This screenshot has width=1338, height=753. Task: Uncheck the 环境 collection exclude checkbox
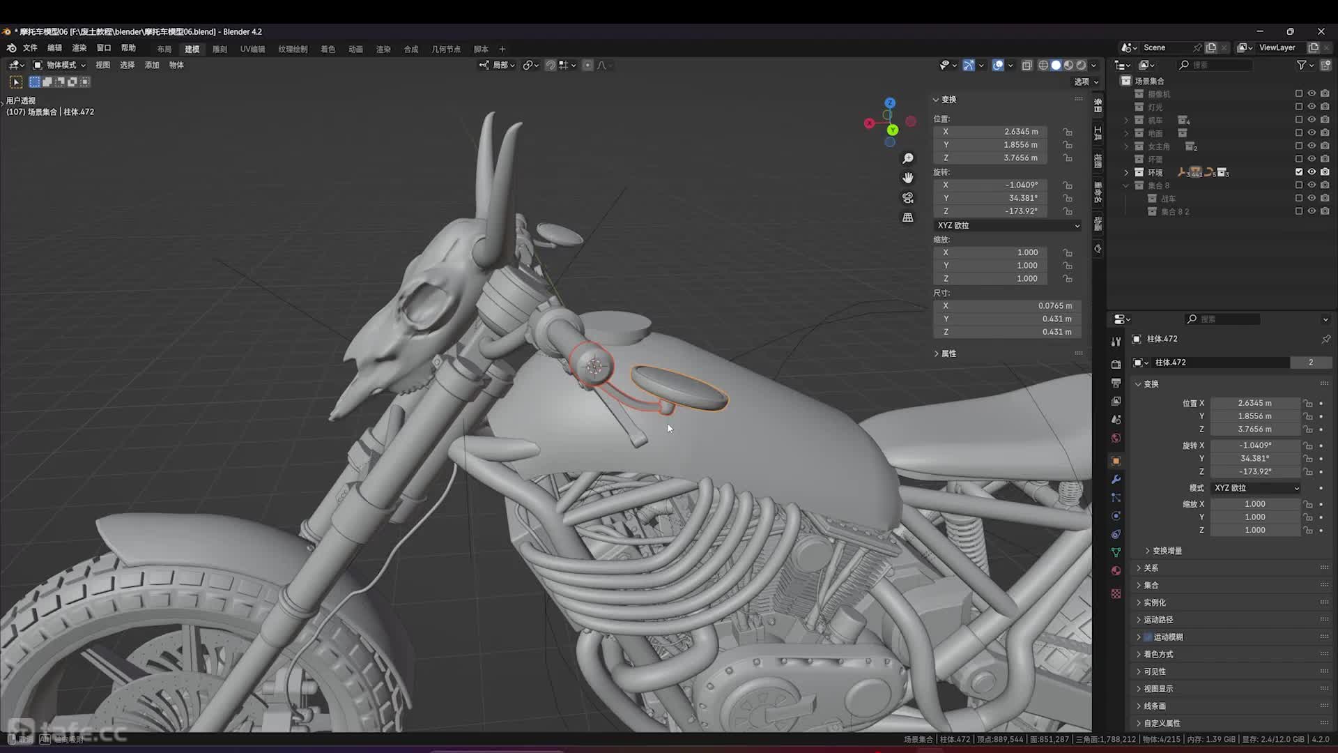1298,172
